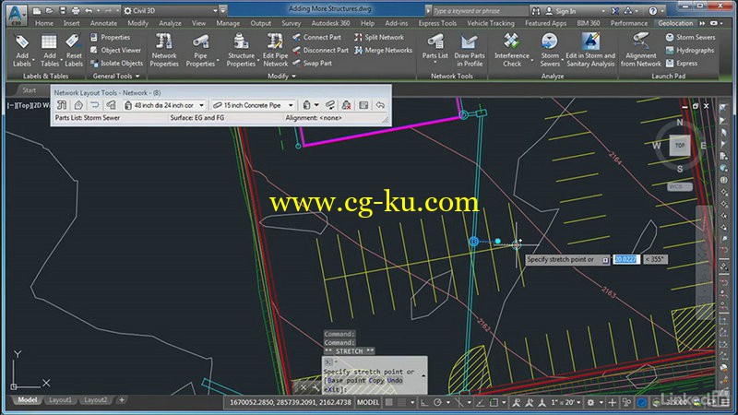The image size is (738, 415).
Task: Switch to Layout1 tab
Action: point(60,400)
